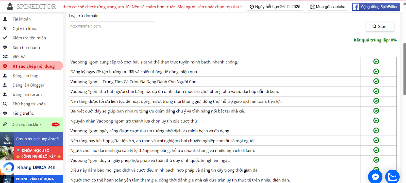Open Đăng lên Blogger page

click(x=28, y=85)
